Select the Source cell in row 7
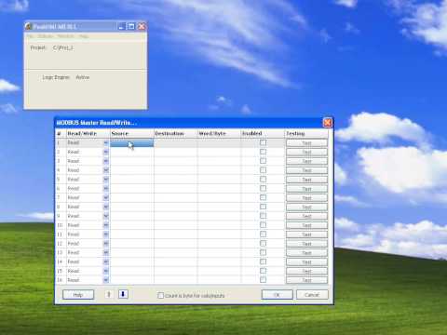The width and height of the screenshot is (447, 335). tap(132, 197)
